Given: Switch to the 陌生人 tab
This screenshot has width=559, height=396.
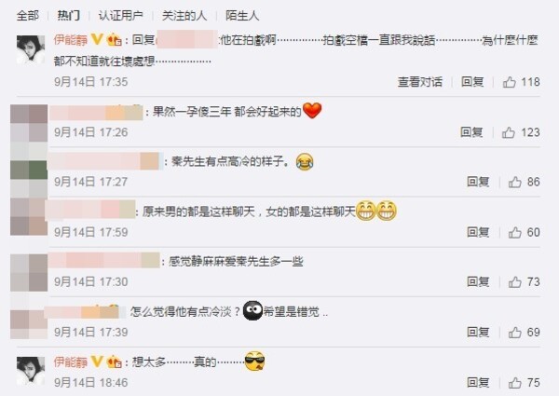Looking at the screenshot, I should [242, 15].
